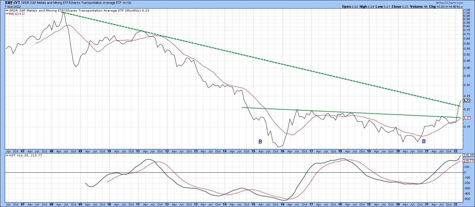
Task: Click the 22 year marker on the bottom time axis
Action: (455, 204)
